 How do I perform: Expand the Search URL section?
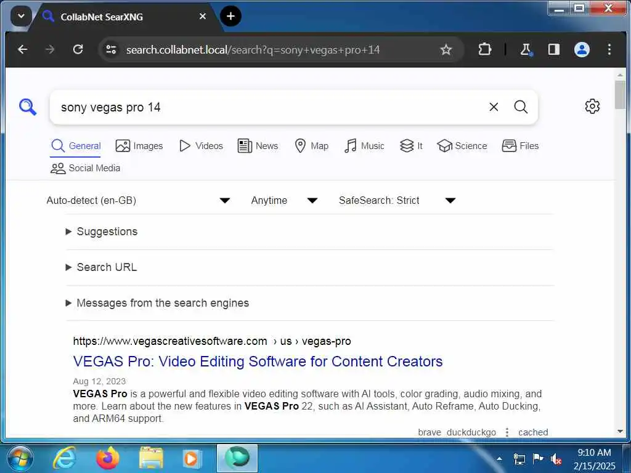101,267
